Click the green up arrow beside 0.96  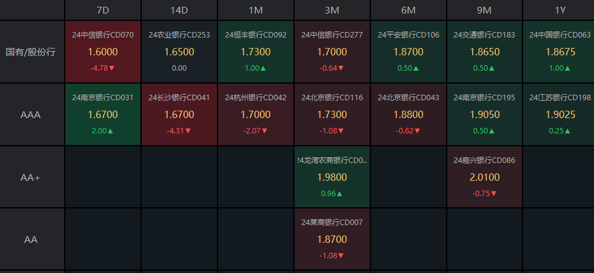coord(340,193)
